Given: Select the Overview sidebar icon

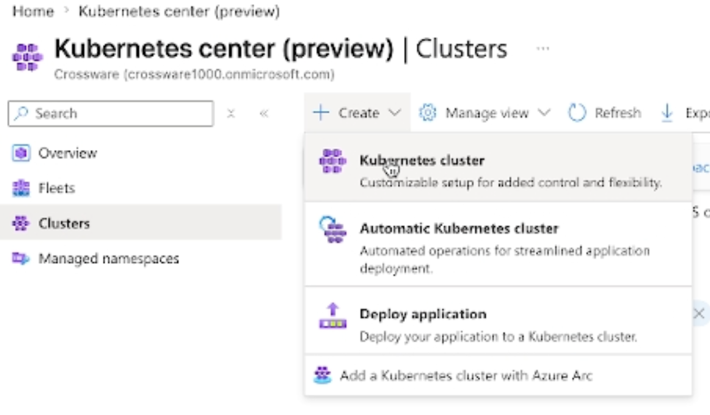Looking at the screenshot, I should (x=20, y=153).
